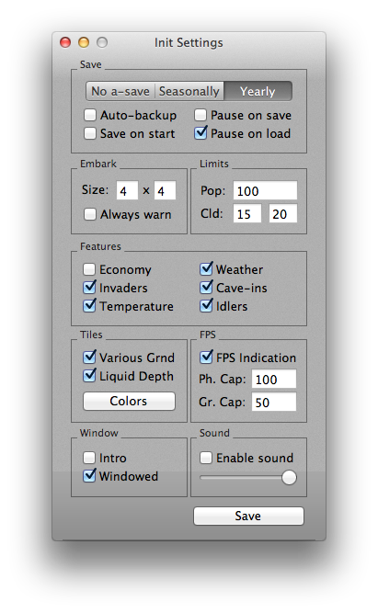
Task: Click the Save button at the bottom
Action: [x=248, y=517]
